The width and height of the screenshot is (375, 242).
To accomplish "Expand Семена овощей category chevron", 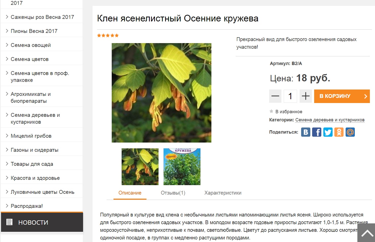I will pyautogui.click(x=7, y=45).
